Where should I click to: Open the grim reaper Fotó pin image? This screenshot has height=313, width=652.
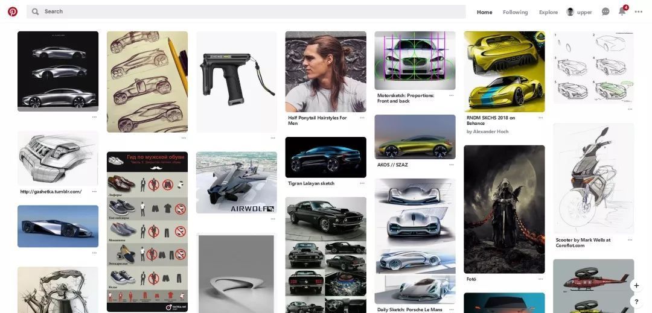(504, 209)
